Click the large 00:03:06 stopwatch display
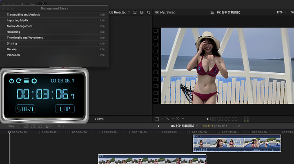This screenshot has width=294, height=164. (45, 94)
